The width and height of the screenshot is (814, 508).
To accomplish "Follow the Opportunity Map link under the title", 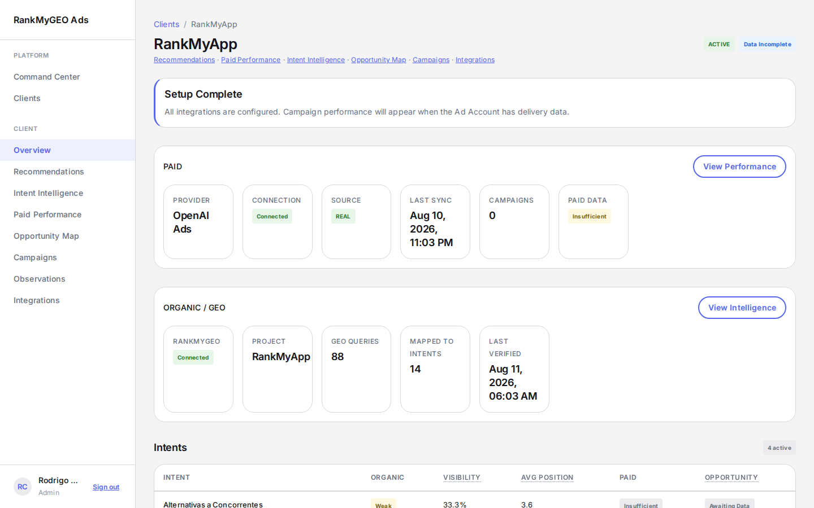I will point(378,60).
